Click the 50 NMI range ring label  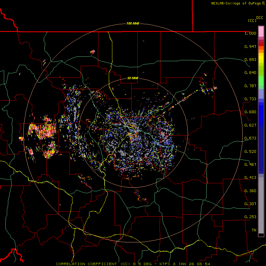click(x=133, y=78)
